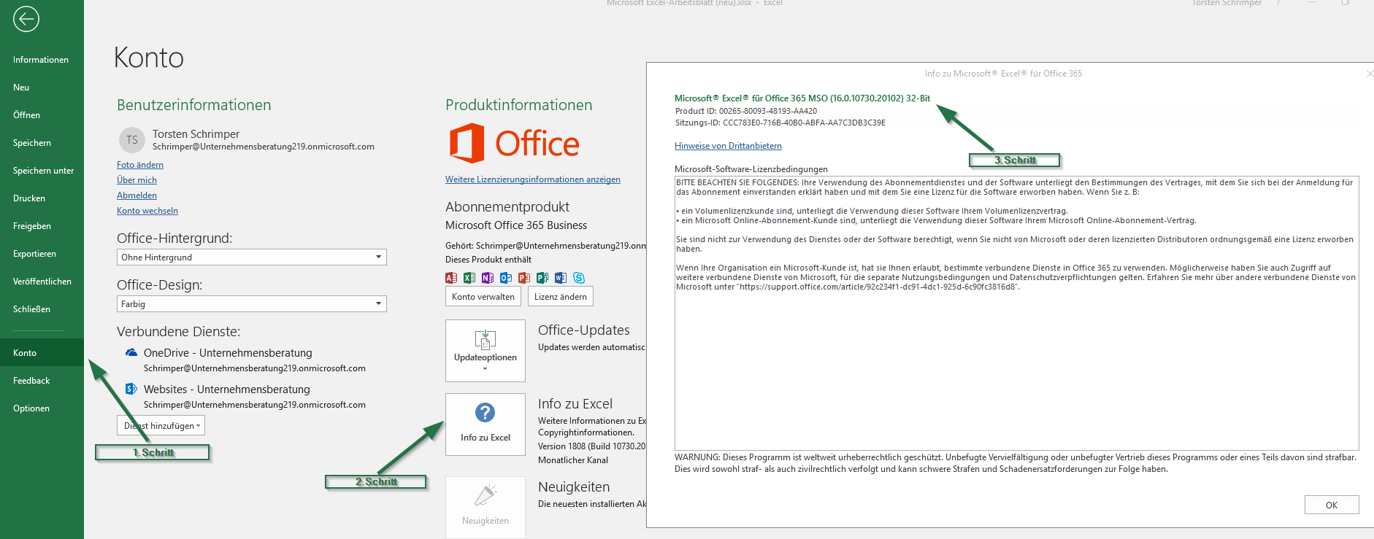This screenshot has width=1374, height=539.
Task: Expand the Dienst hinzufügen dropdown
Action: [x=161, y=426]
